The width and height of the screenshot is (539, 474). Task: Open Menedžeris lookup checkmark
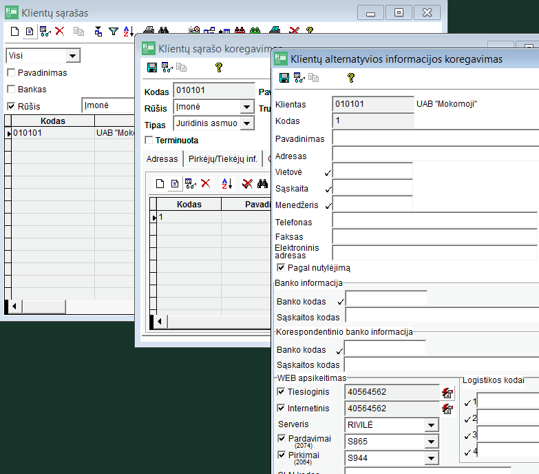pyautogui.click(x=328, y=206)
